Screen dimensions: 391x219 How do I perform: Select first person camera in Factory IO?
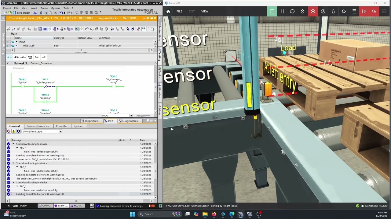[333, 12]
